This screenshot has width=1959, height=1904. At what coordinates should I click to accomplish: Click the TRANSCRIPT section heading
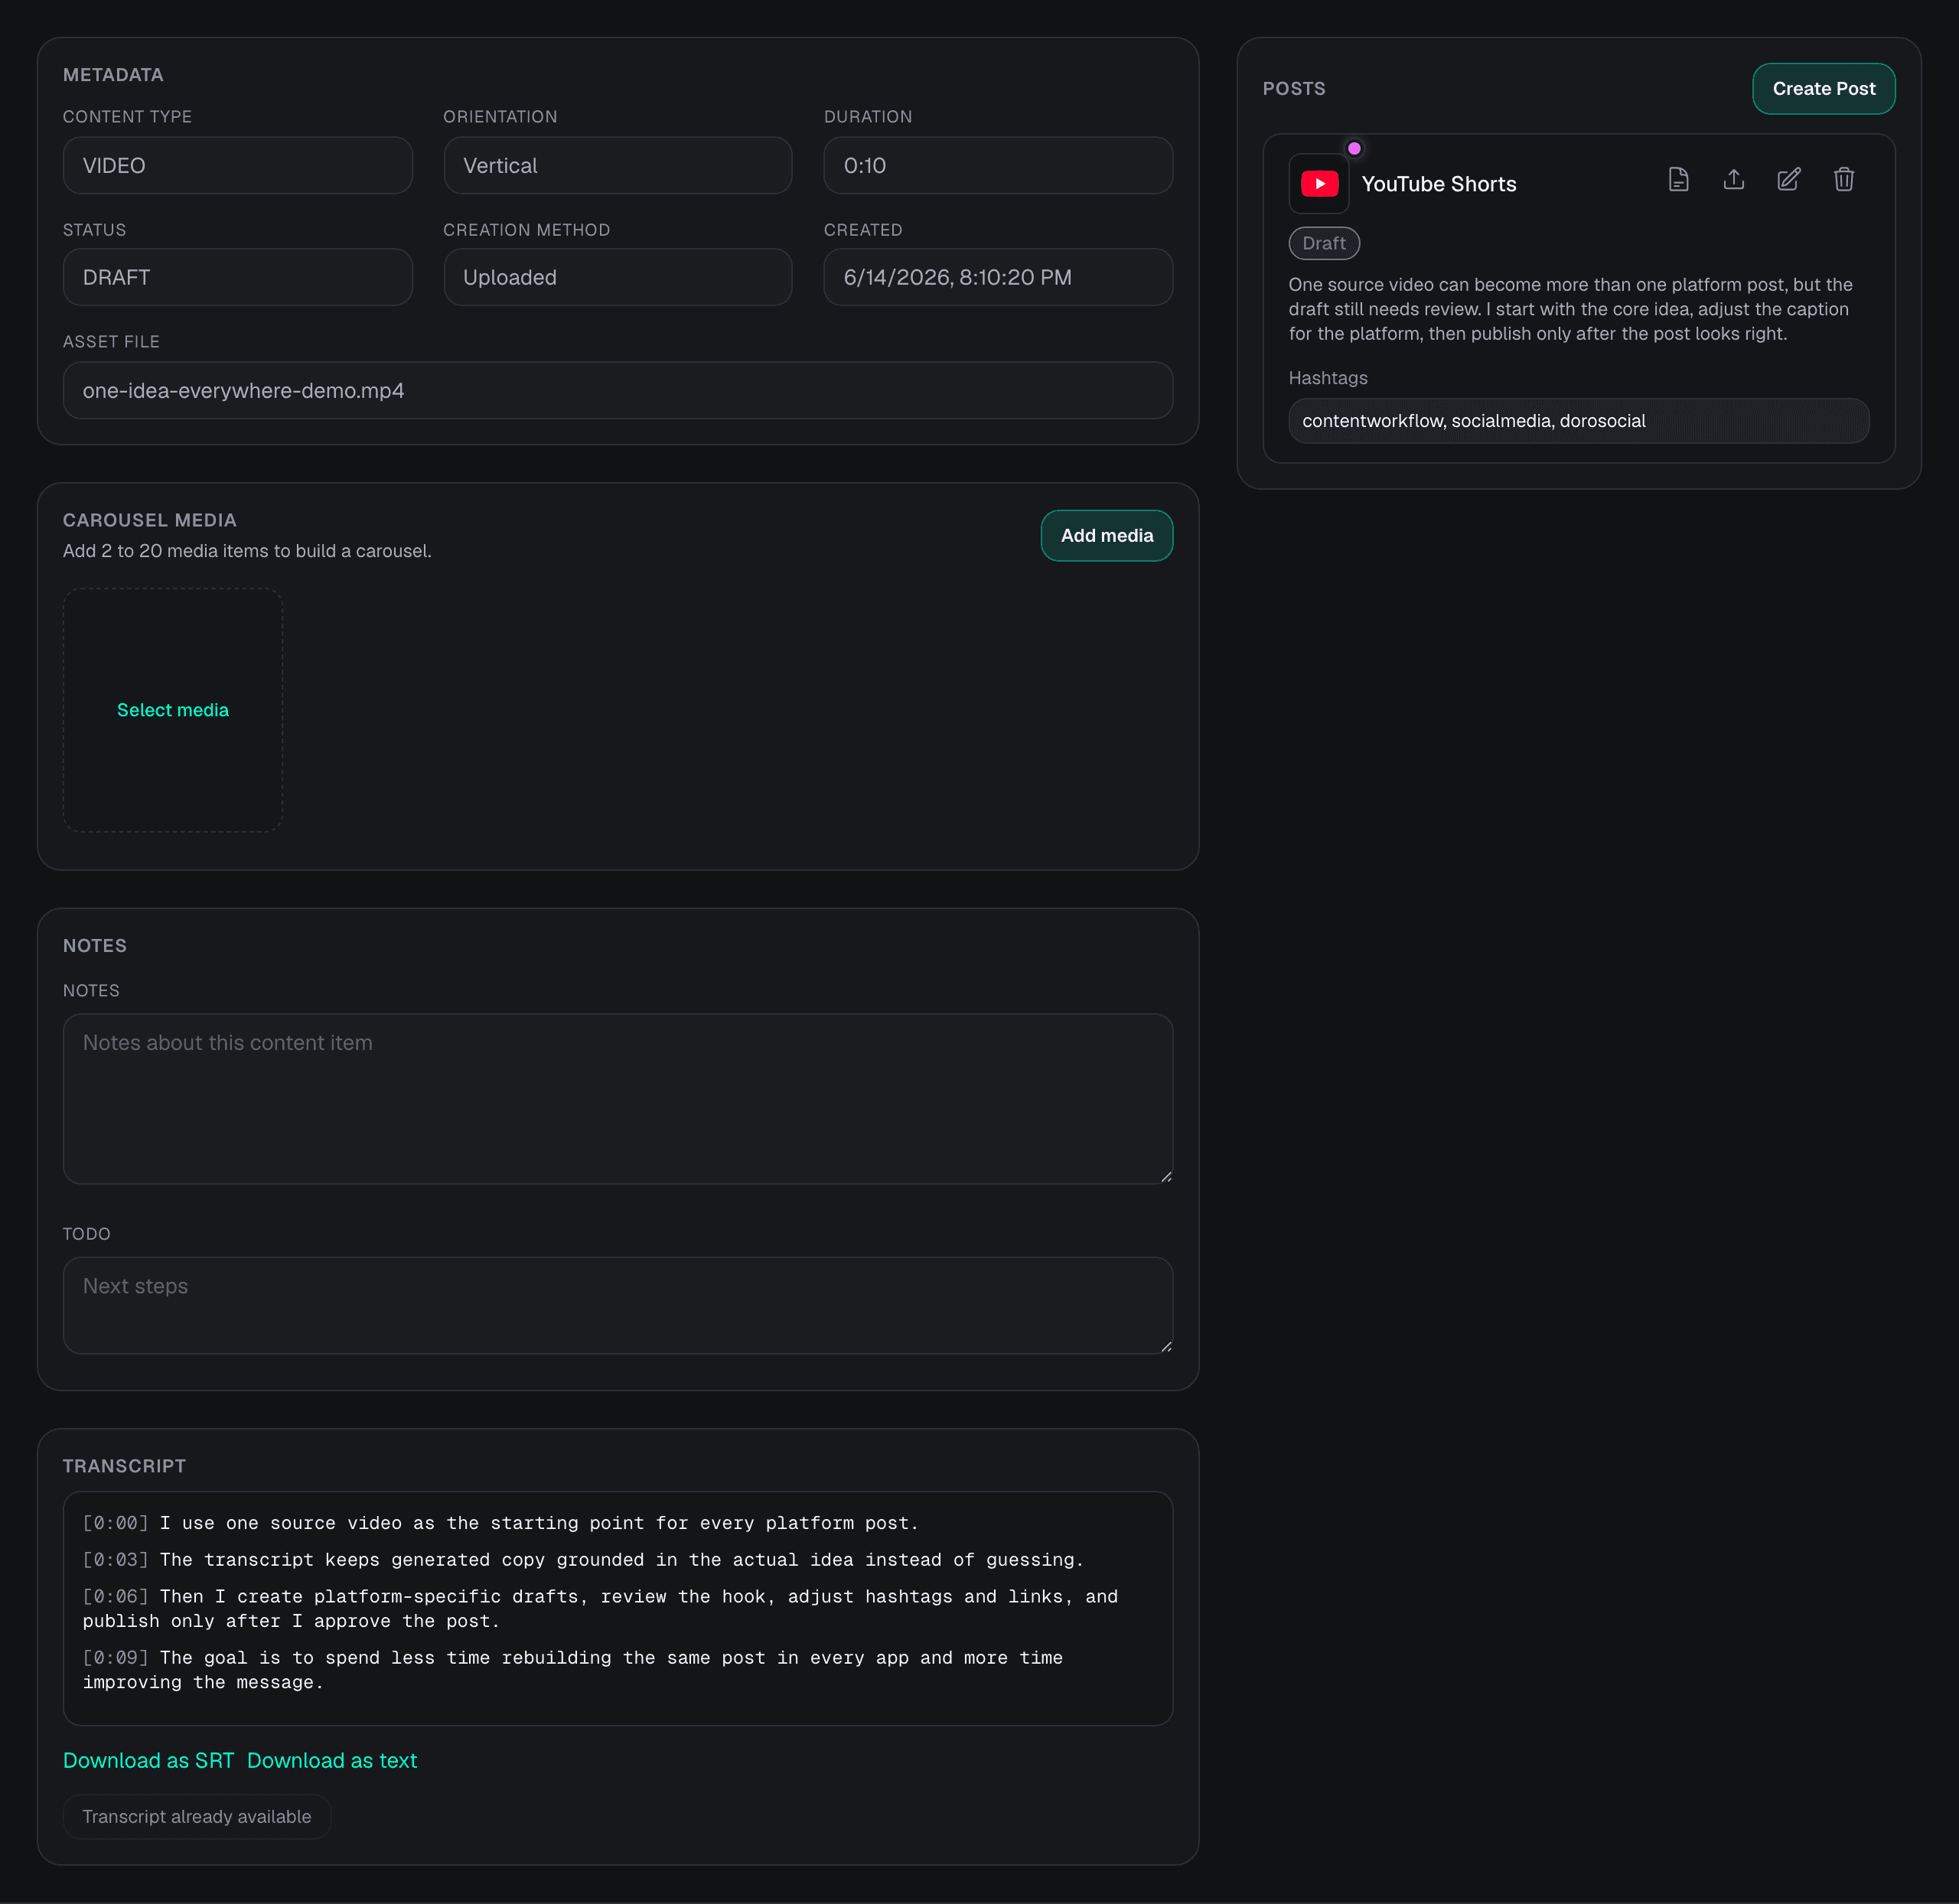click(124, 1466)
